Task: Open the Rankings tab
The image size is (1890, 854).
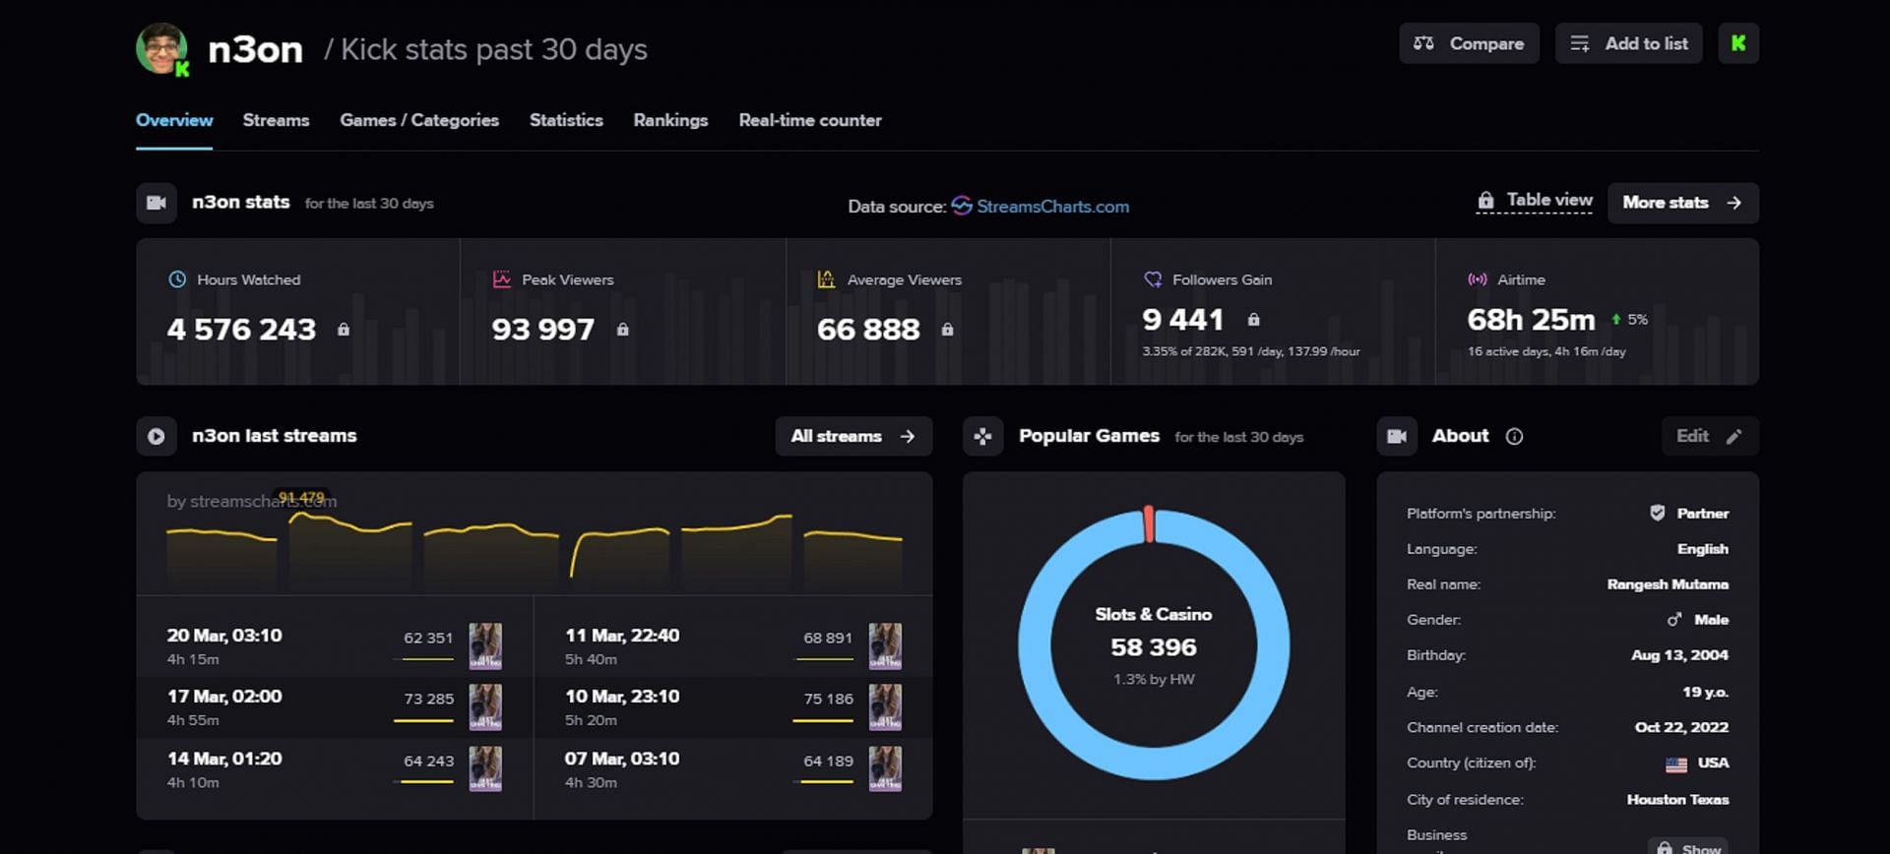Action: point(670,120)
